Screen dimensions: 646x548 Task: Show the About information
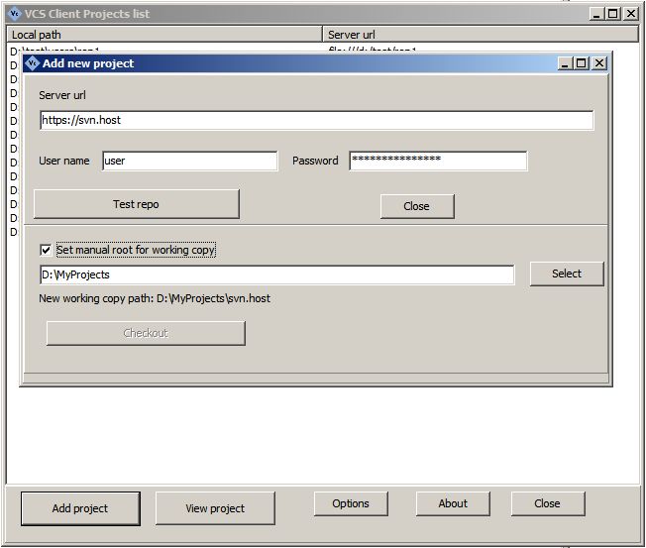click(x=453, y=503)
